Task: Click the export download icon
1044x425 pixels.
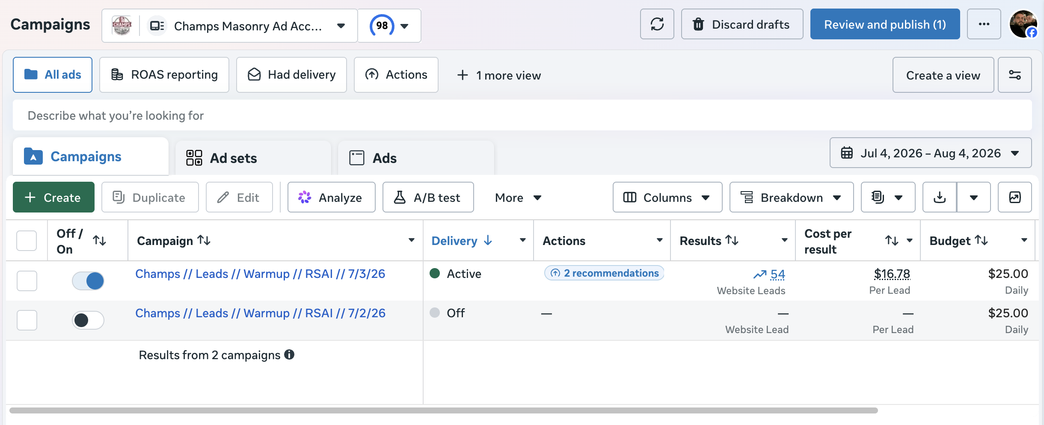Action: [x=940, y=197]
